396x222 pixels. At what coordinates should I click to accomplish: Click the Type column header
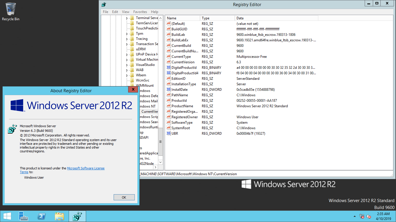[217, 18]
